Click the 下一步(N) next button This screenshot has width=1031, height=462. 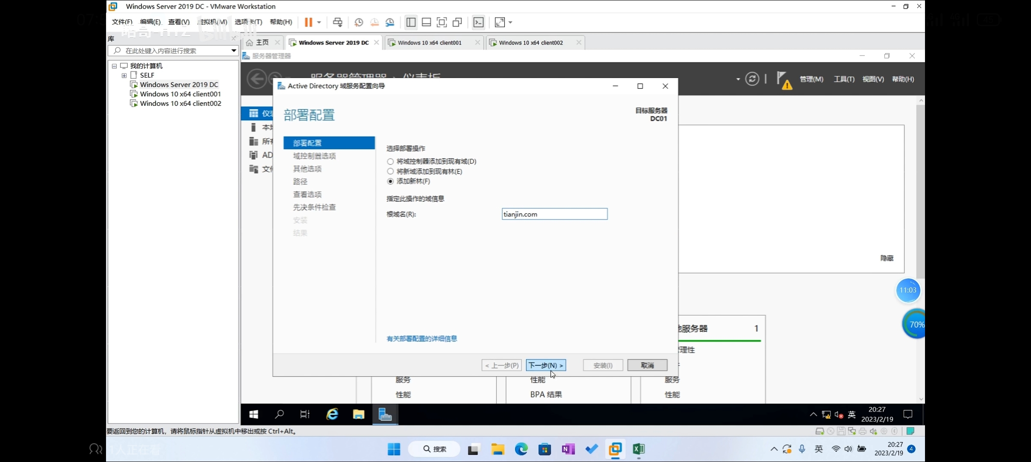[546, 365]
